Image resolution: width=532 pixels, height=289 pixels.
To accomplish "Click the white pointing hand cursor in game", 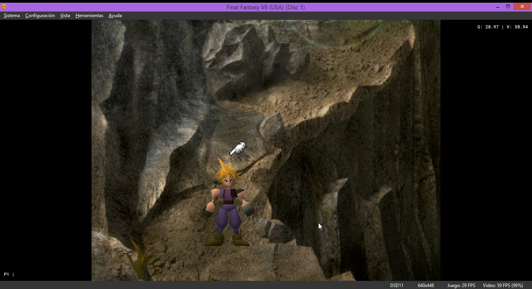I will point(238,149).
